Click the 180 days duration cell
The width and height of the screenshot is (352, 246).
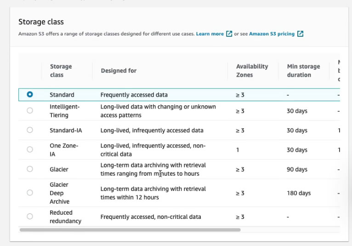pyautogui.click(x=299, y=193)
